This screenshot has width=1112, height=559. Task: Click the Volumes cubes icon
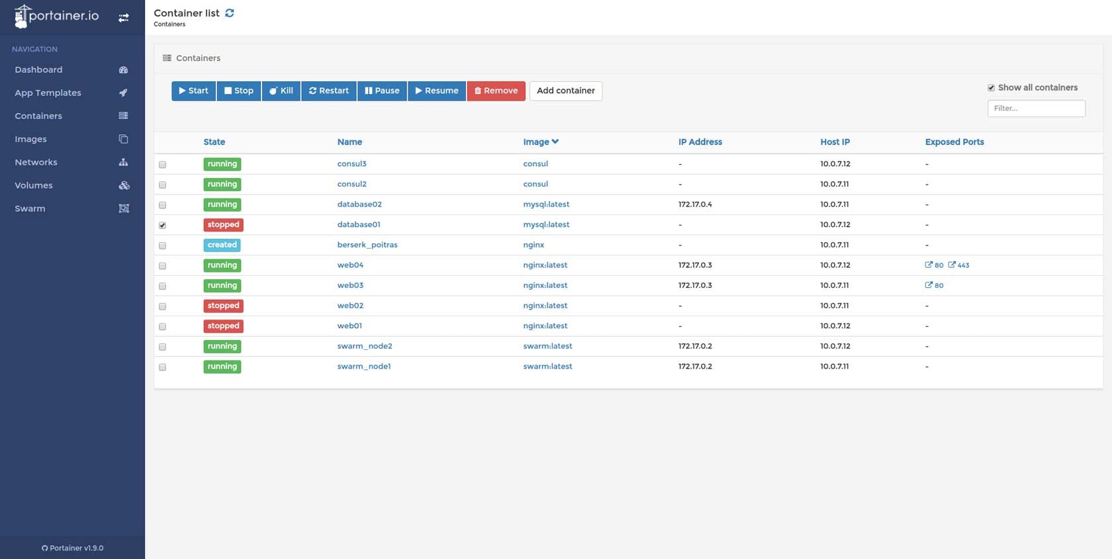pyautogui.click(x=124, y=185)
